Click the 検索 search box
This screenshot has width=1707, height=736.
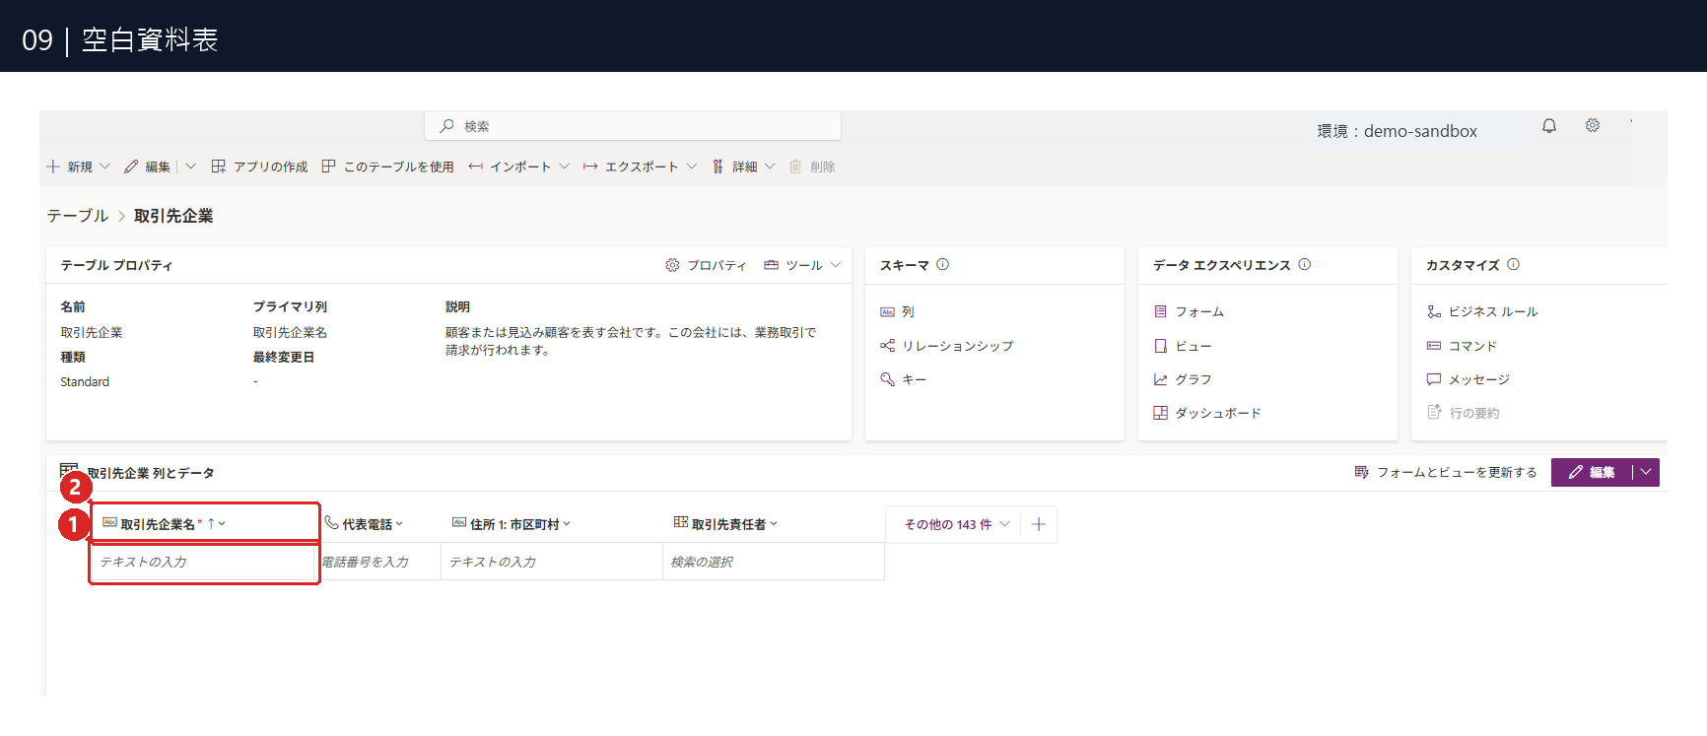[633, 126]
